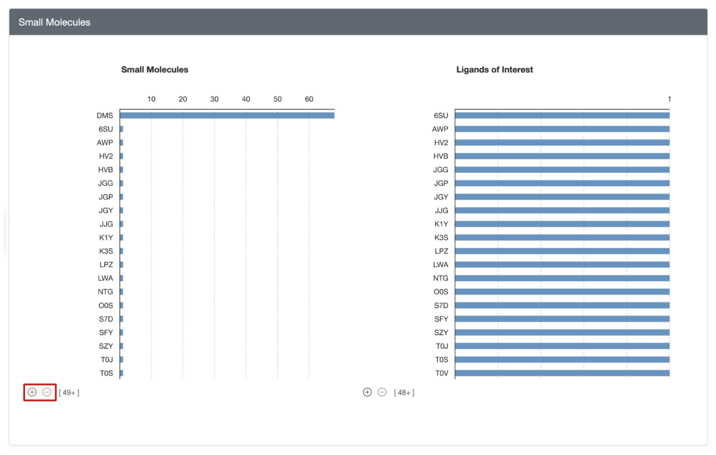Viewport: 716px width, 455px height.
Task: Expand Ligands of Interest list with plus icon
Action: tap(367, 392)
